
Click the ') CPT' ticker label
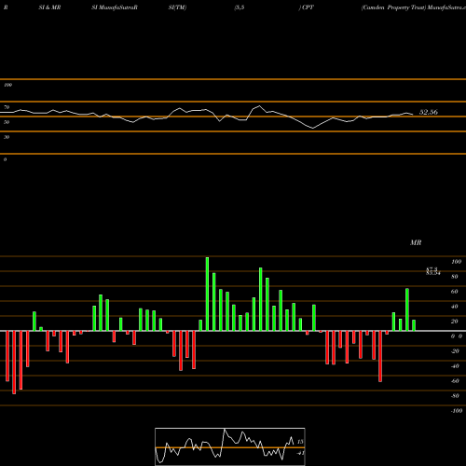tap(307, 7)
